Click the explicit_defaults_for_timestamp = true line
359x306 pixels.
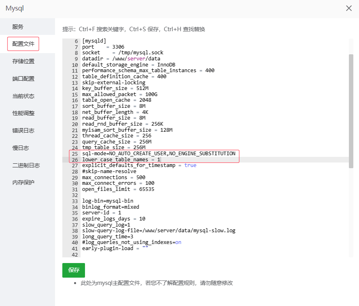pyautogui.click(x=139, y=165)
